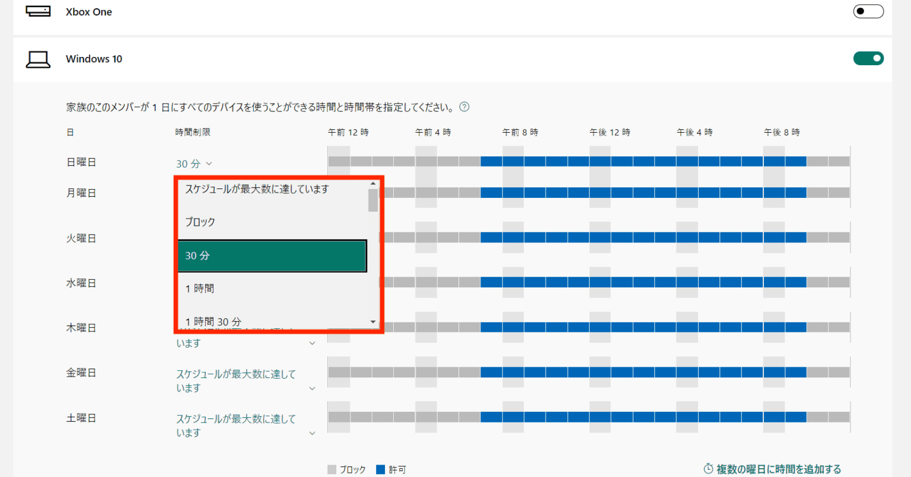This screenshot has height=477, width=911.
Task: Click the Windows 10 laptop icon
Action: click(38, 58)
